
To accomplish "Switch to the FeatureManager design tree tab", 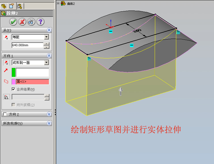I will click(4, 6).
